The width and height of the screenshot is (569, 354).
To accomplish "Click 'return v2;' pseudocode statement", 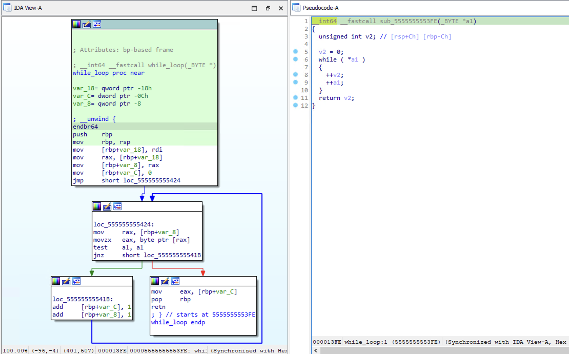I will coord(337,98).
